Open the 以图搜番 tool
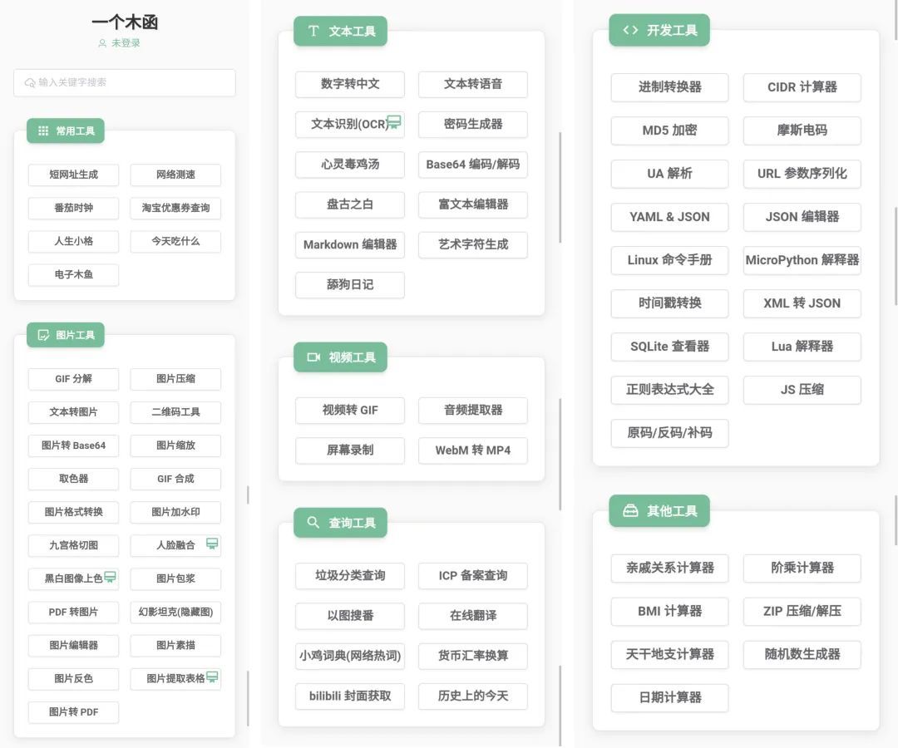The width and height of the screenshot is (898, 748). [350, 616]
